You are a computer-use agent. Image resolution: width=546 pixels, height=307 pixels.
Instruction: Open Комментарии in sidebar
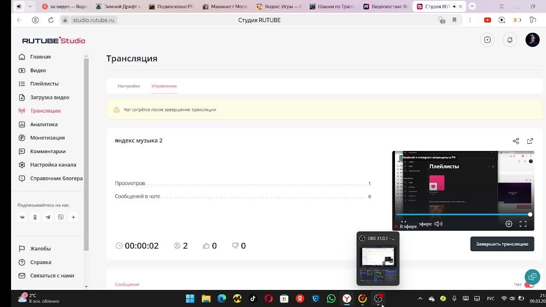click(x=48, y=151)
